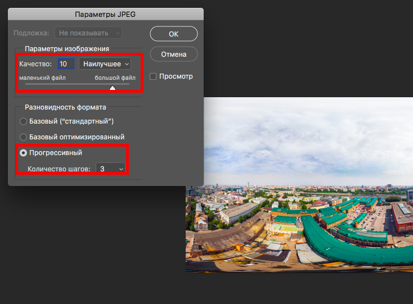This screenshot has height=304, width=413.
Task: Click the Разновидность формата group heading
Action: (65, 107)
